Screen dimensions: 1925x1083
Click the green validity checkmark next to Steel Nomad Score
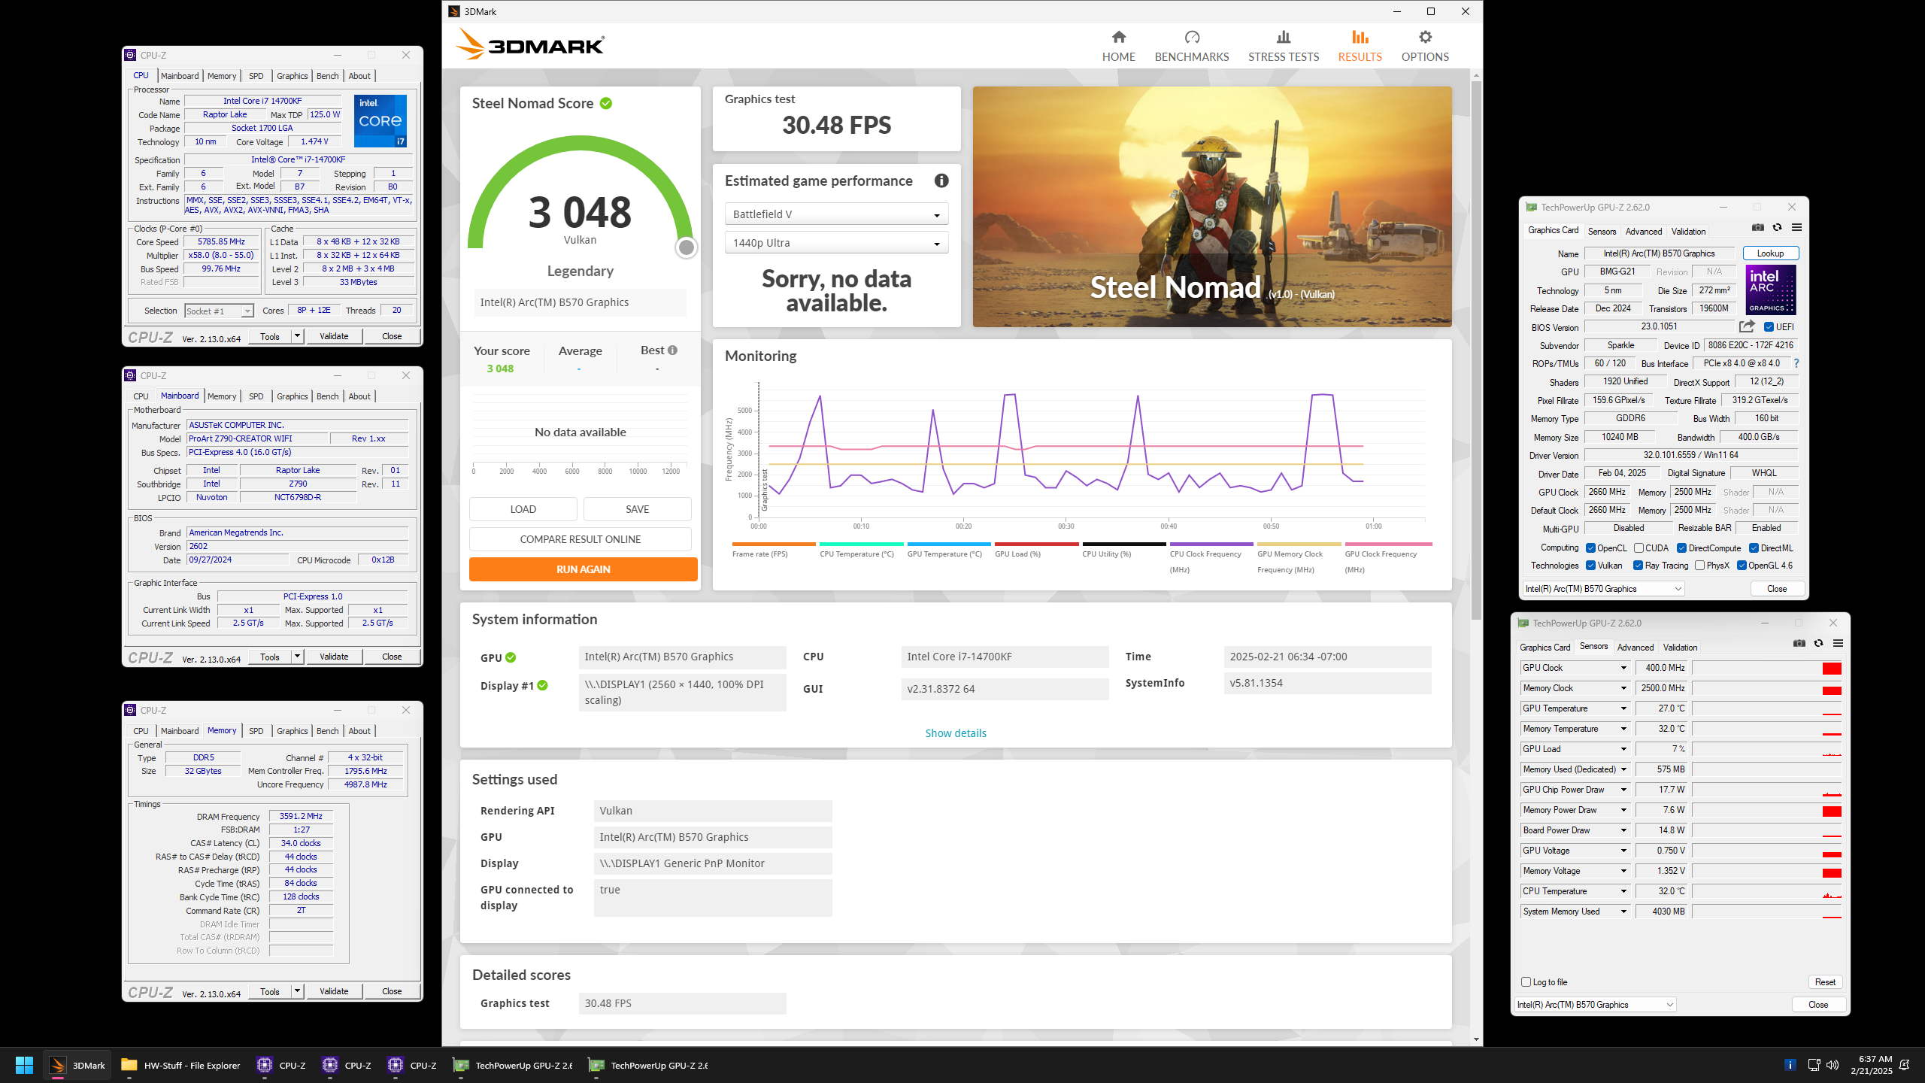click(605, 103)
